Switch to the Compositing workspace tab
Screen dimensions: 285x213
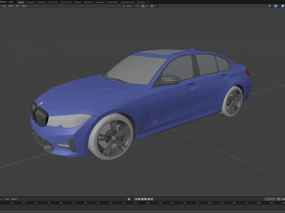(x=112, y=2)
